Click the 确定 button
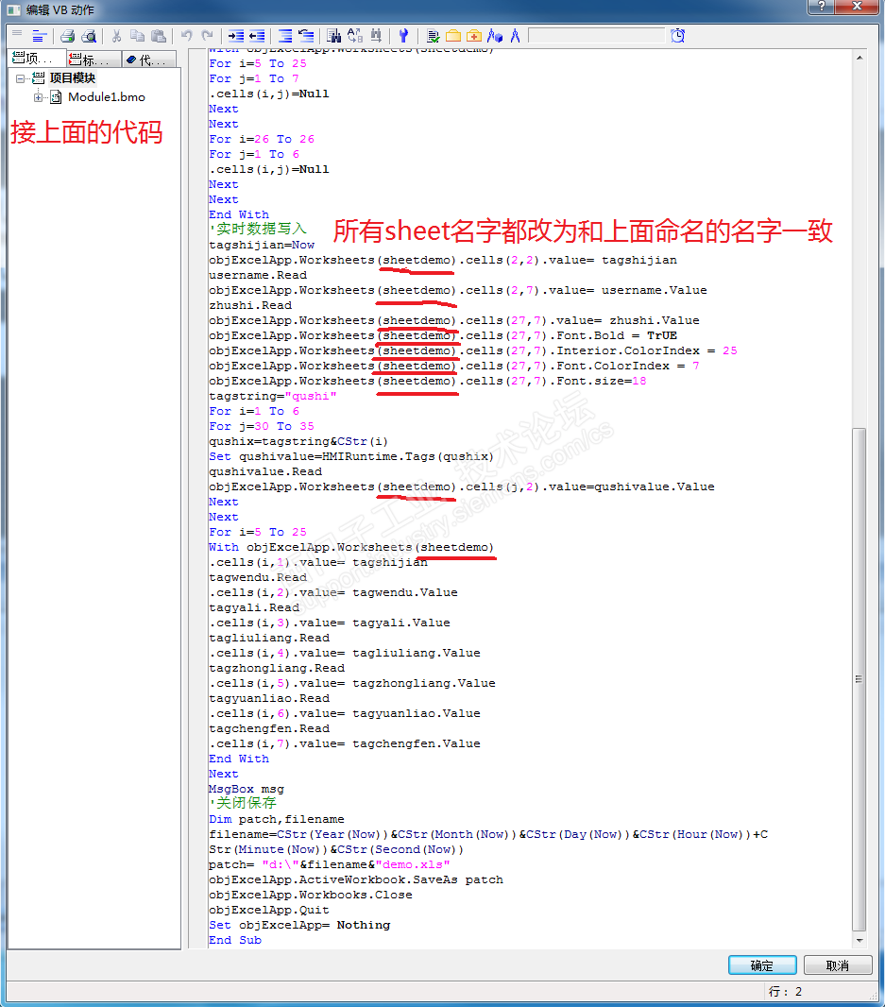Screen dimensions: 885x1007 pyautogui.click(x=762, y=965)
